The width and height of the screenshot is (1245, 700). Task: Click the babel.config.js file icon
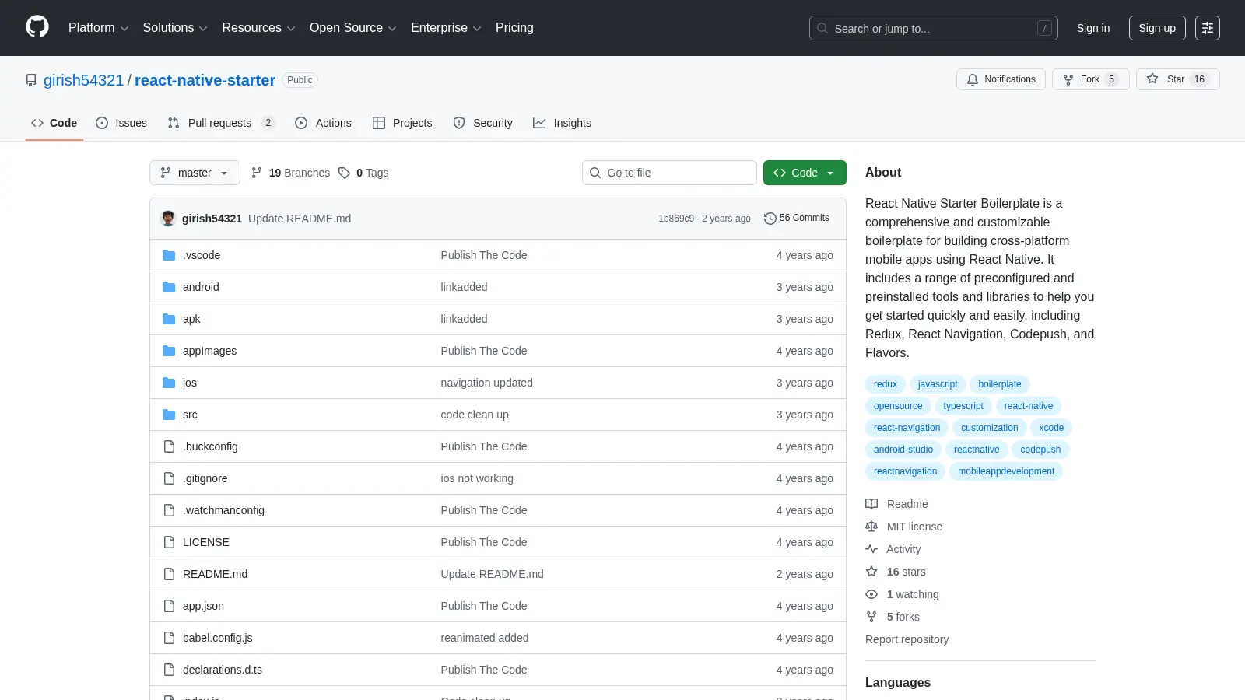coord(169,638)
